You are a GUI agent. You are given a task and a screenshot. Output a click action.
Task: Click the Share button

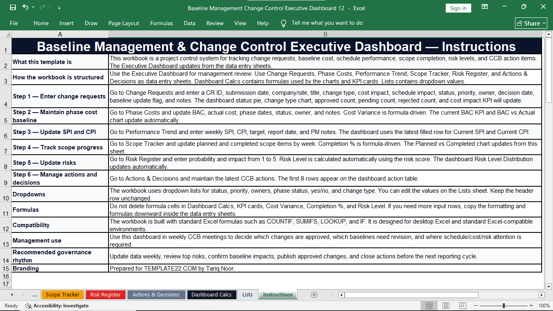(x=531, y=23)
